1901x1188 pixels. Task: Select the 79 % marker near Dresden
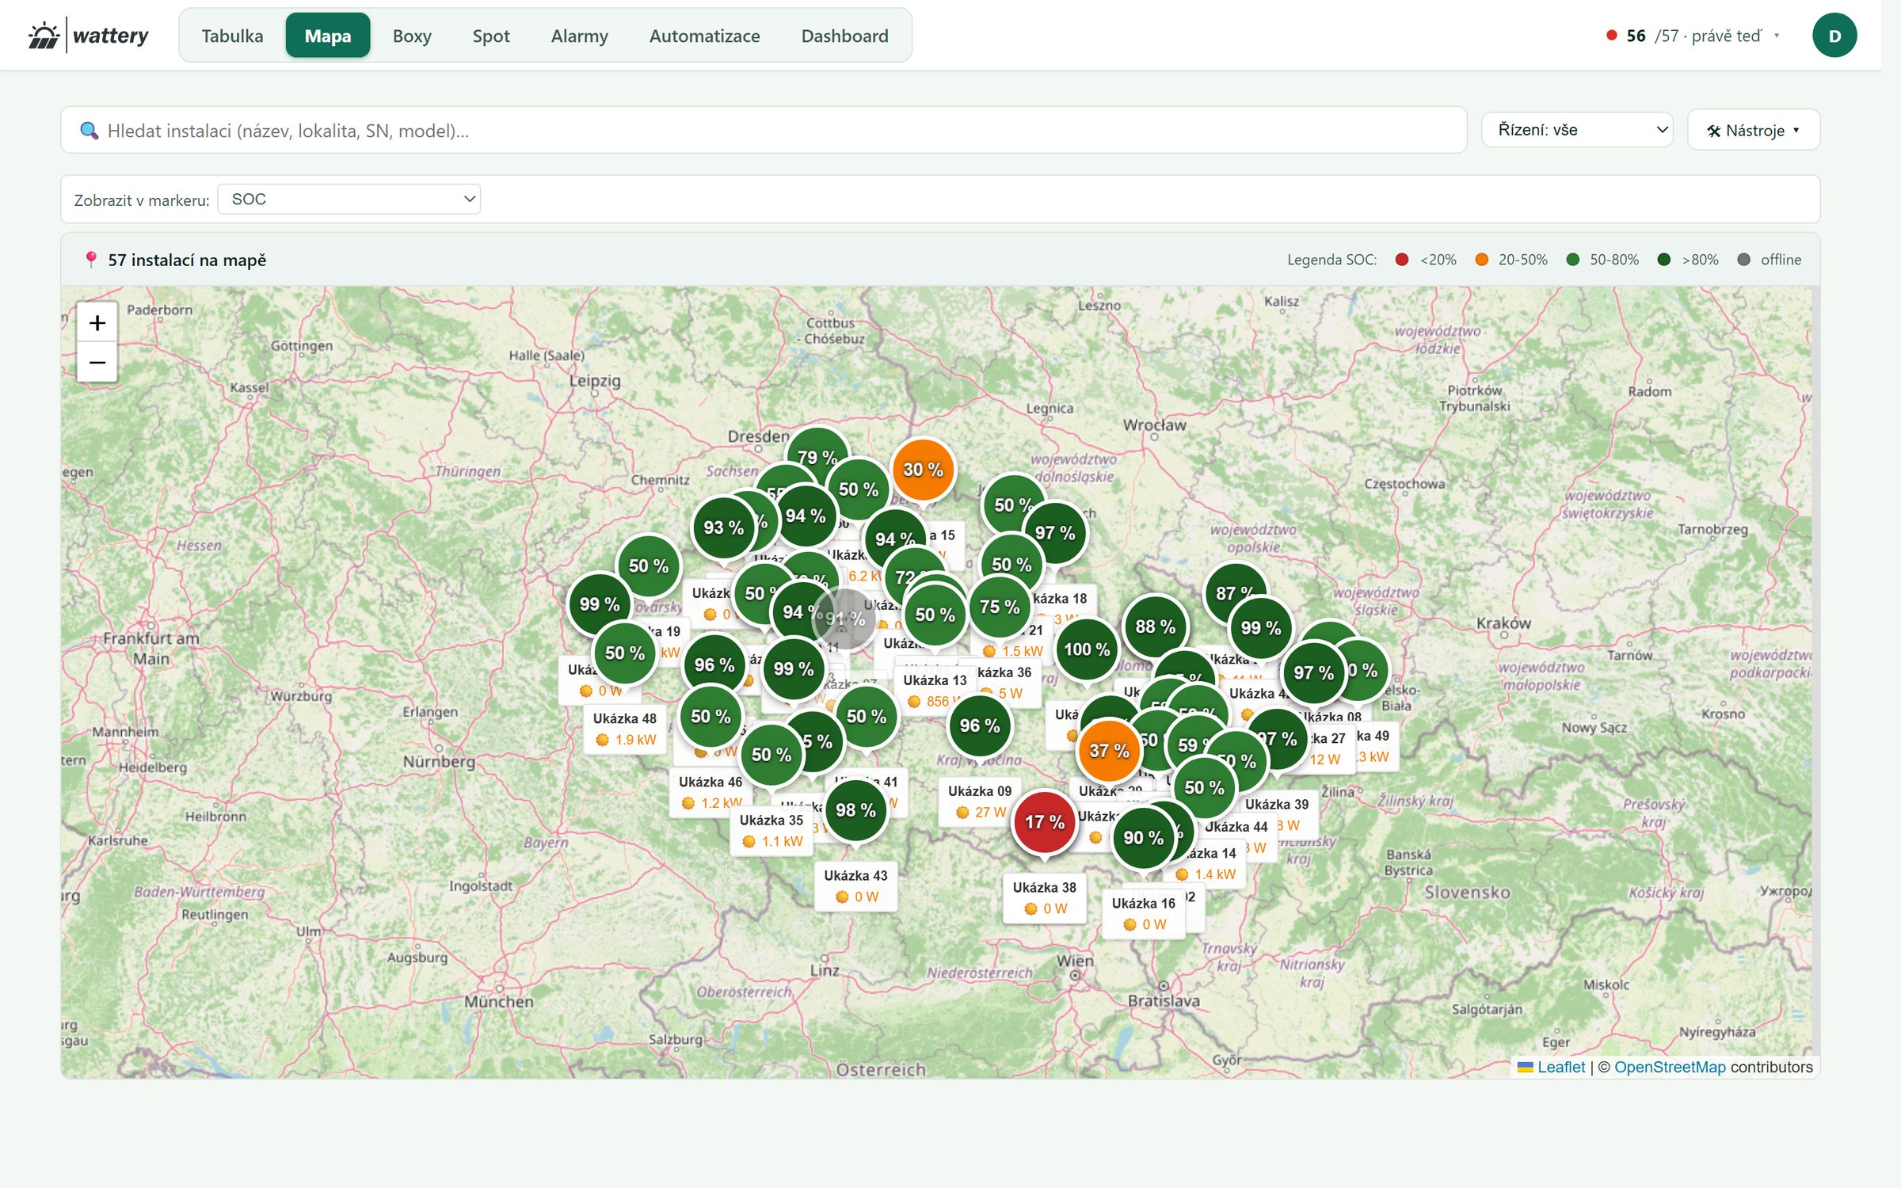click(x=817, y=457)
